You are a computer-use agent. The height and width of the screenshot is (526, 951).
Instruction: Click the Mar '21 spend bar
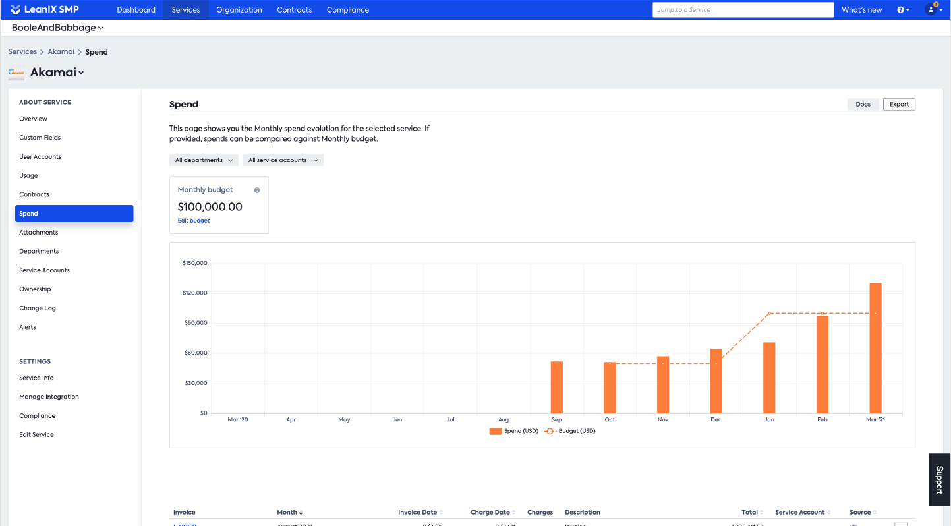point(875,349)
